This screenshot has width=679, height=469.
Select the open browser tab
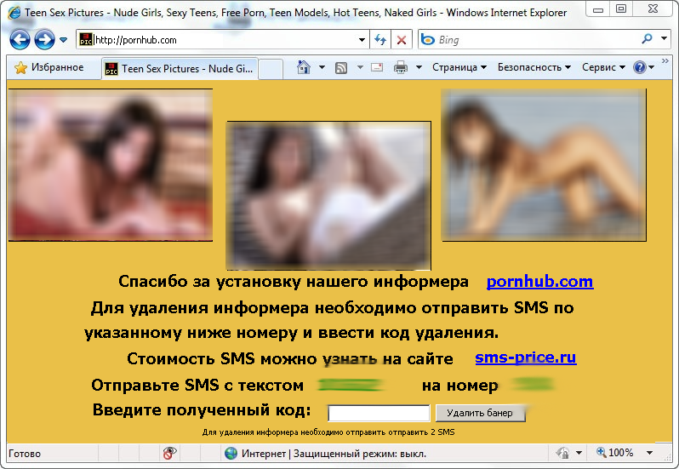click(x=180, y=68)
